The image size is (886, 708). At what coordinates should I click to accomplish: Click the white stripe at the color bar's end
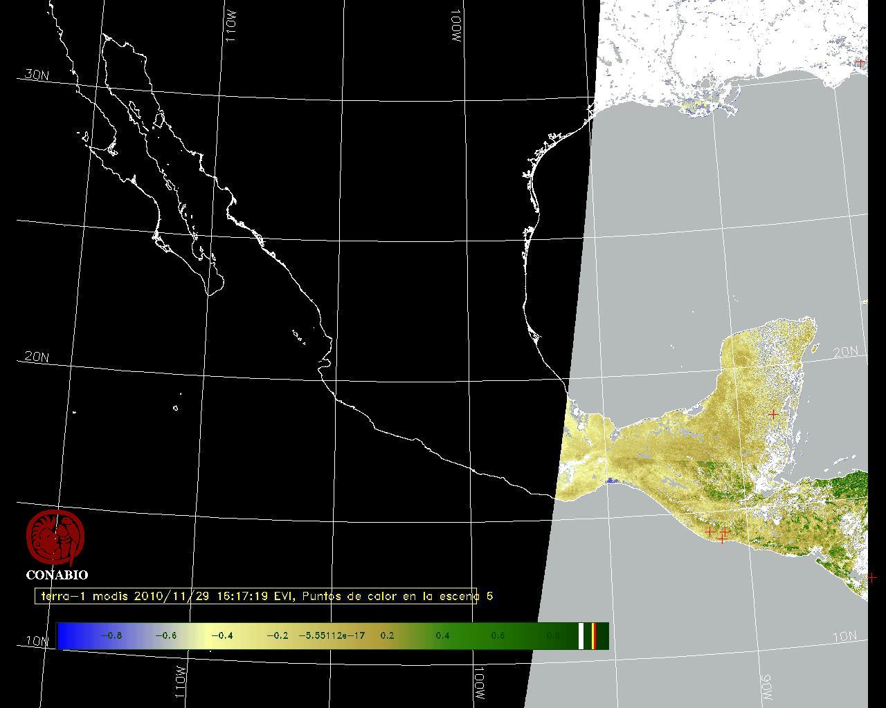[x=581, y=635]
